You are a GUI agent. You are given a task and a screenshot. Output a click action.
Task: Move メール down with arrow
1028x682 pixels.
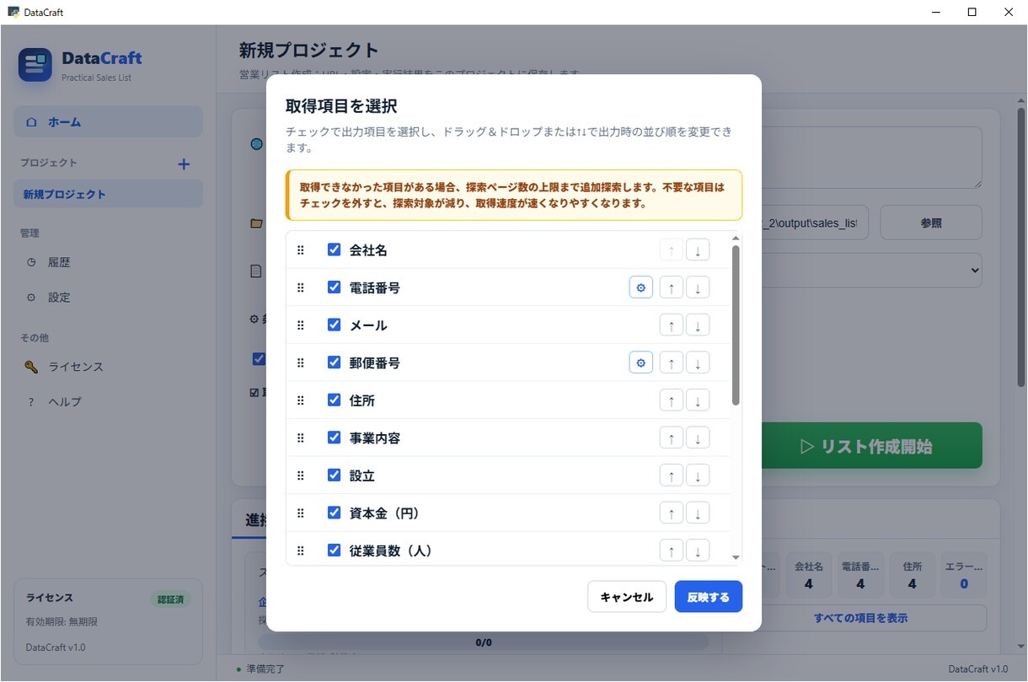point(698,325)
